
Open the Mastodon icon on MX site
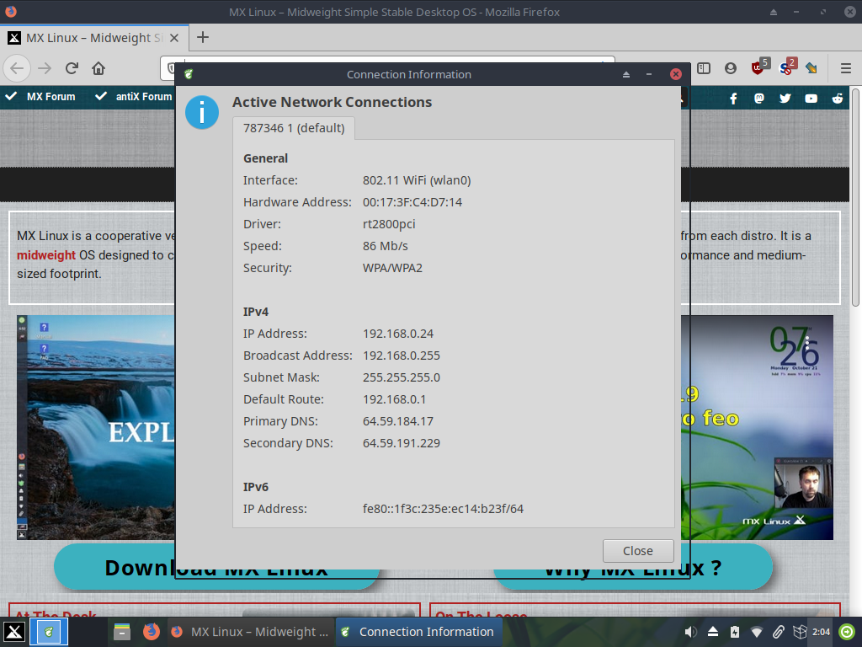[759, 99]
